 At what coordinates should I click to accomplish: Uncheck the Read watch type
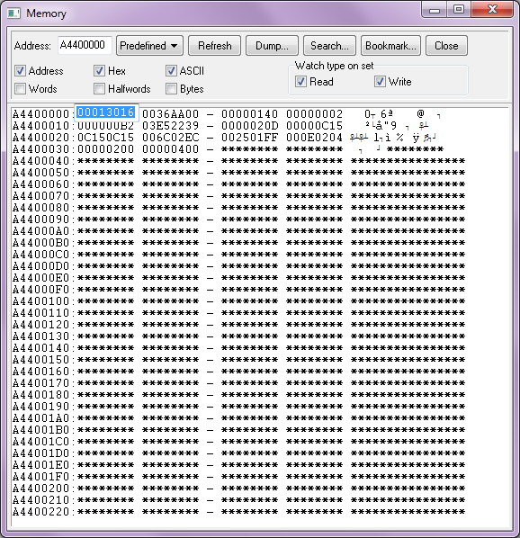tap(300, 82)
